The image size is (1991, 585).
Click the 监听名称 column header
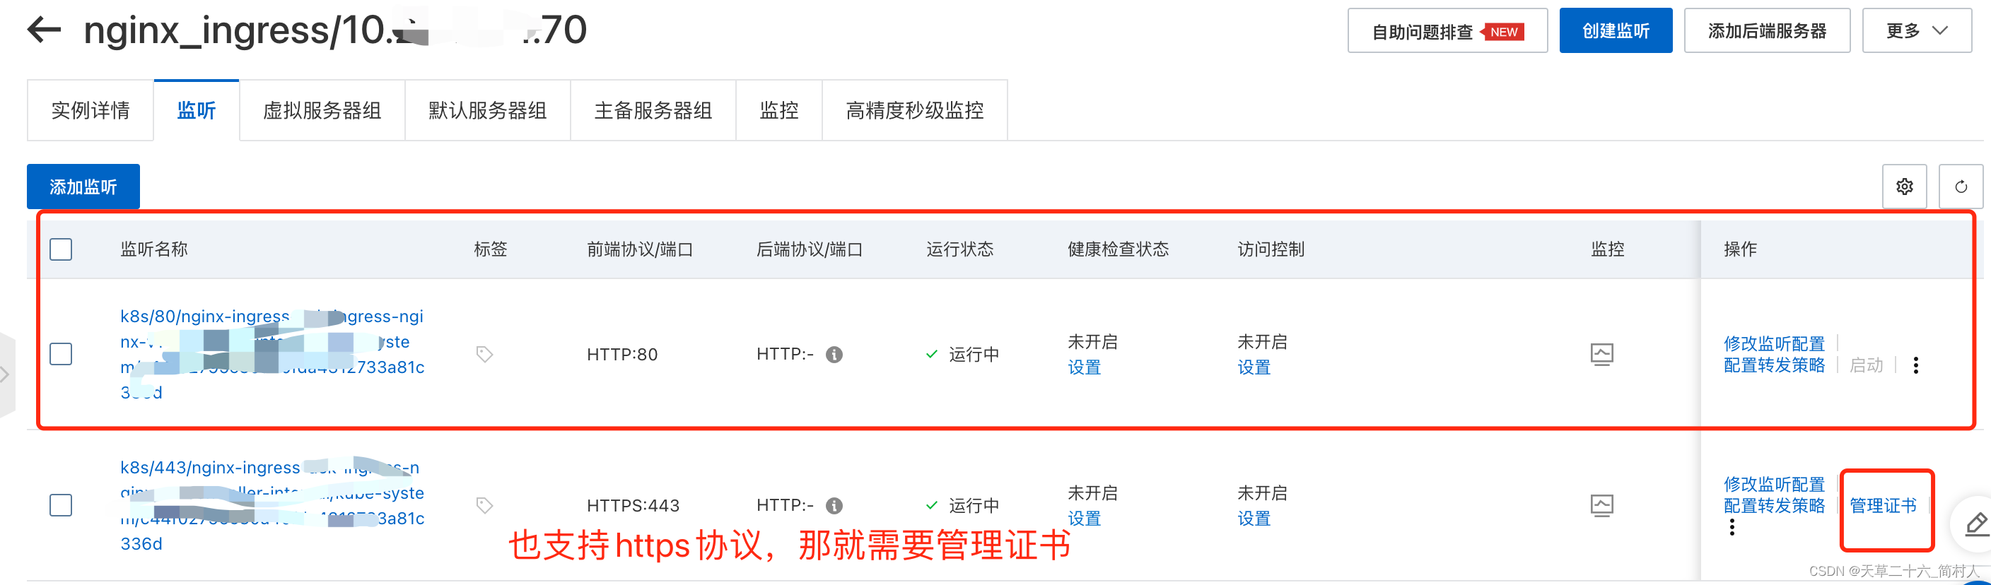pyautogui.click(x=154, y=249)
